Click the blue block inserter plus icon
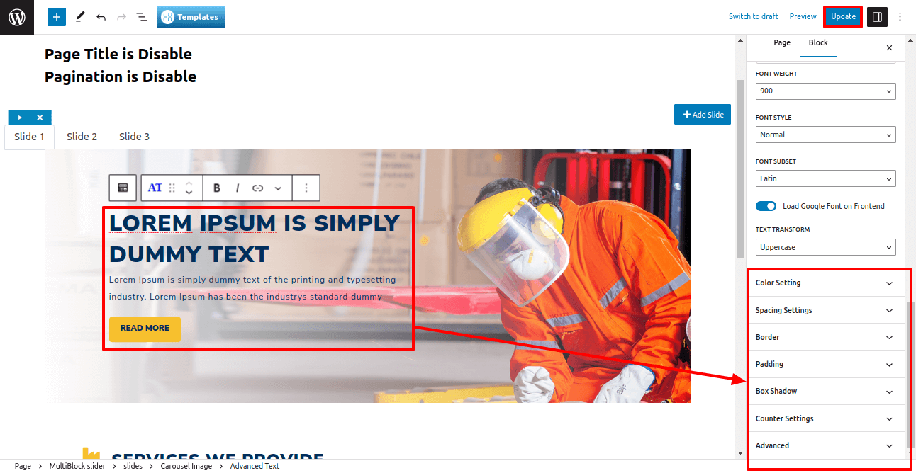The image size is (916, 473). [x=57, y=17]
